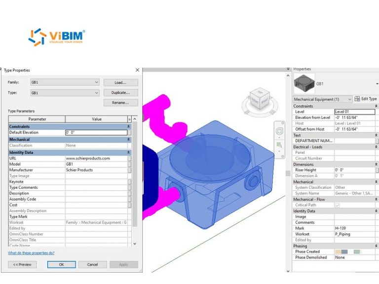379x284 pixels.
Task: Click the associate button beside URL value
Action: (x=130, y=158)
